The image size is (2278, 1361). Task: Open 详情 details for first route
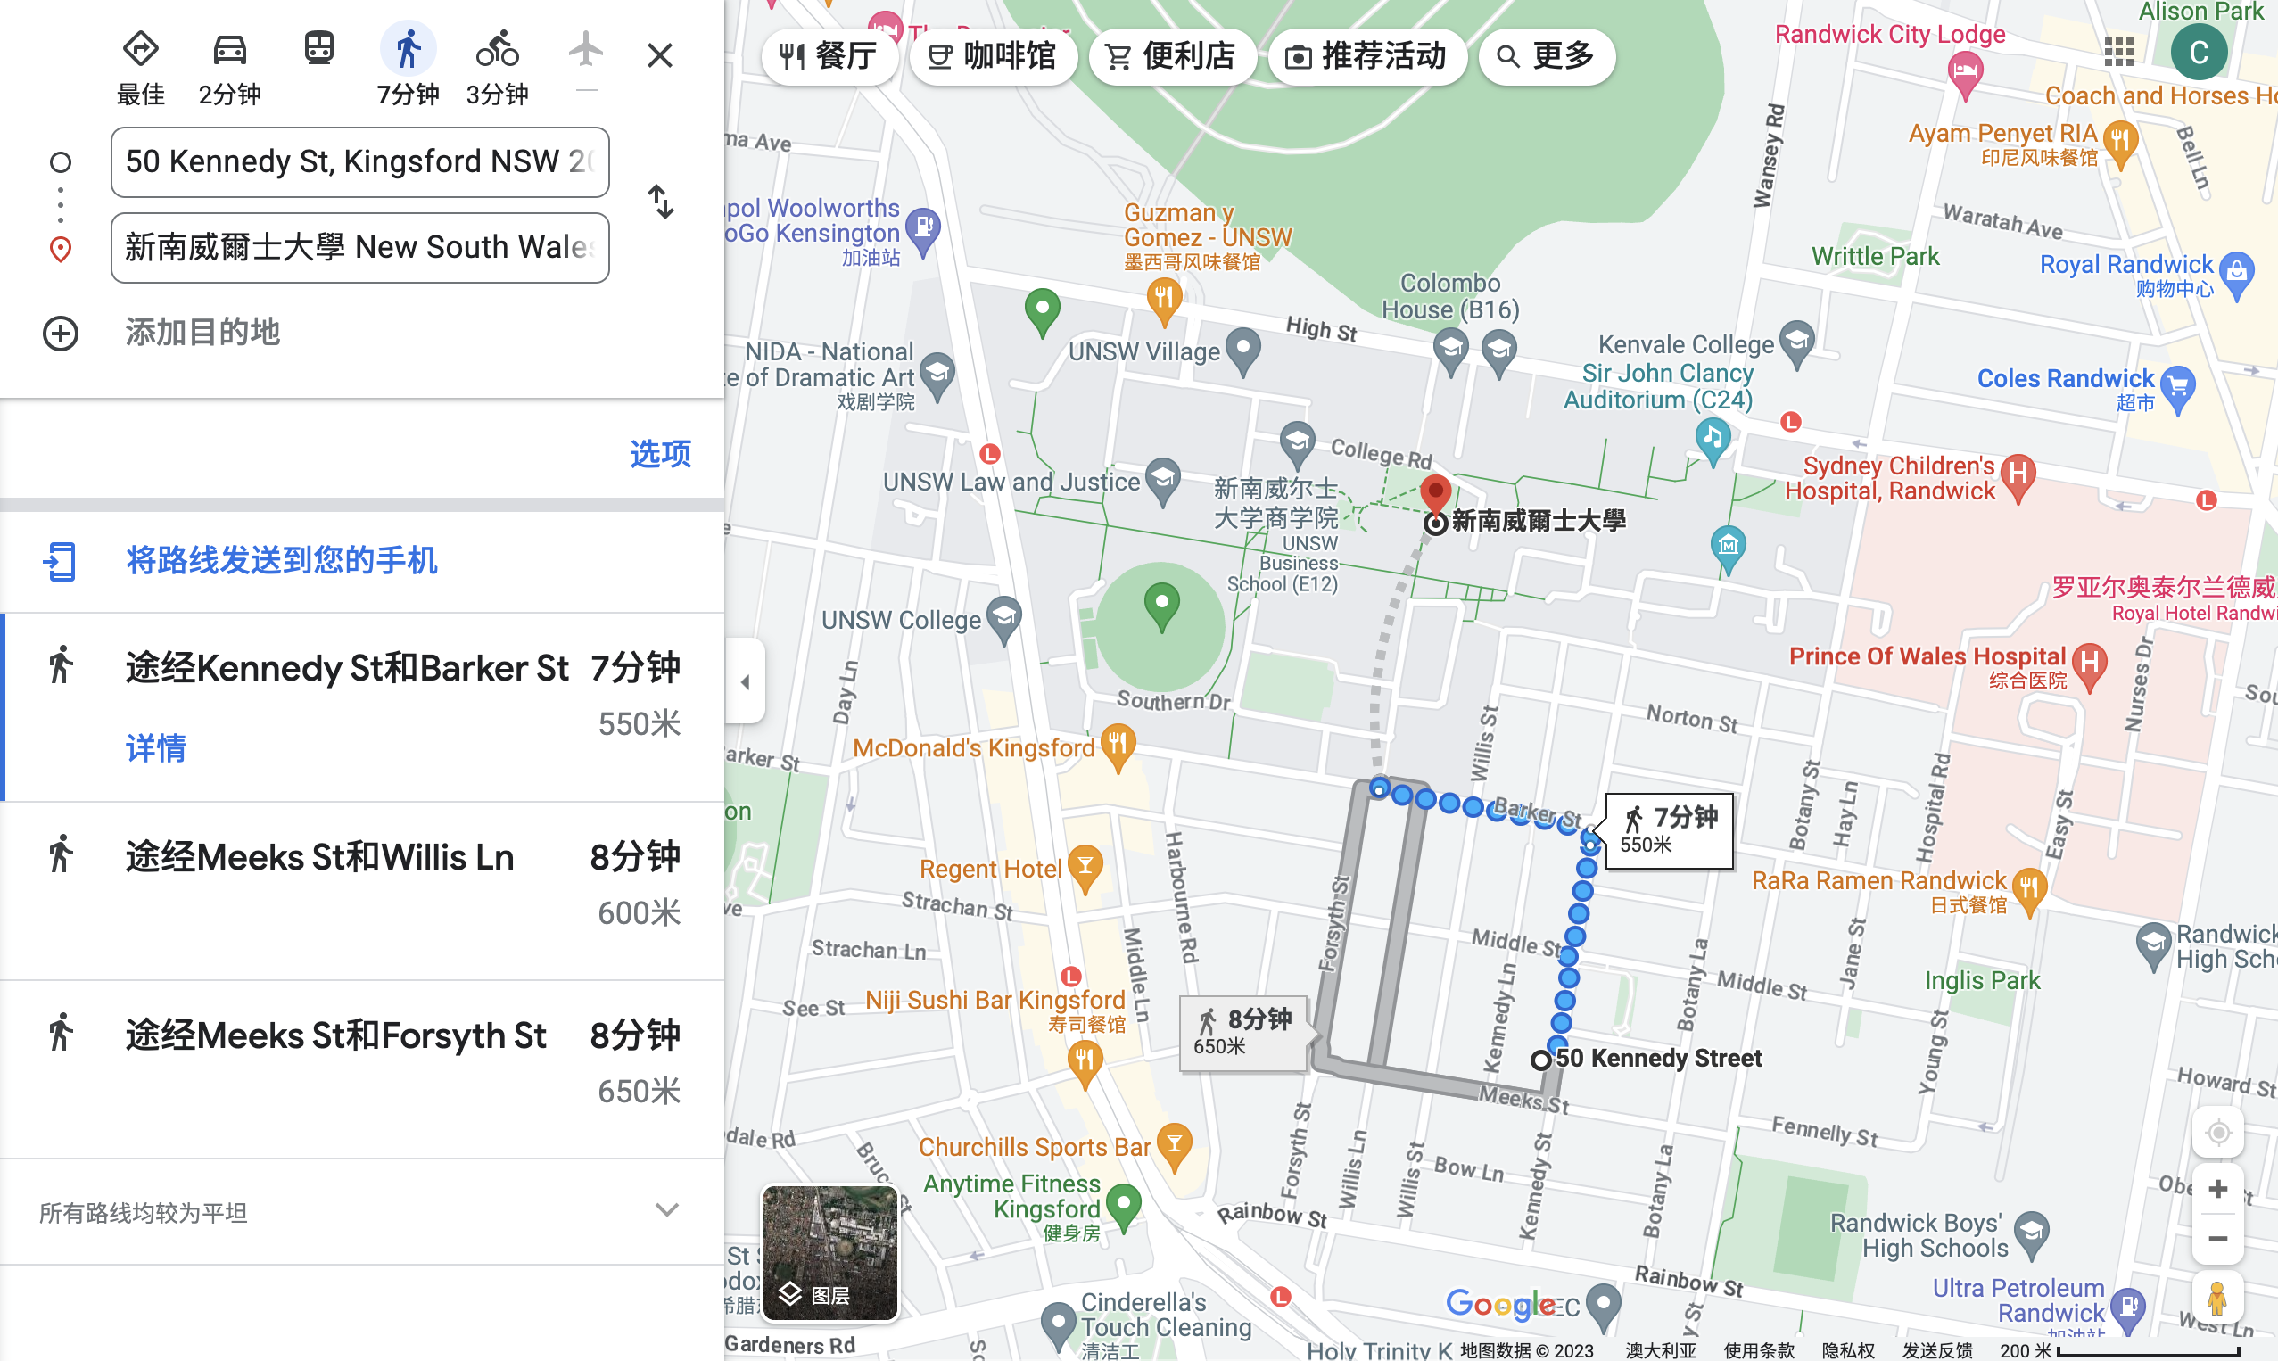[x=156, y=748]
